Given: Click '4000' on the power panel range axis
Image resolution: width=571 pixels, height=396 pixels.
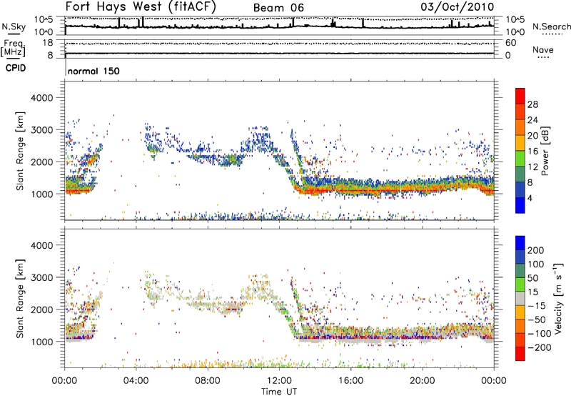Looking at the screenshot, I should tap(41, 98).
